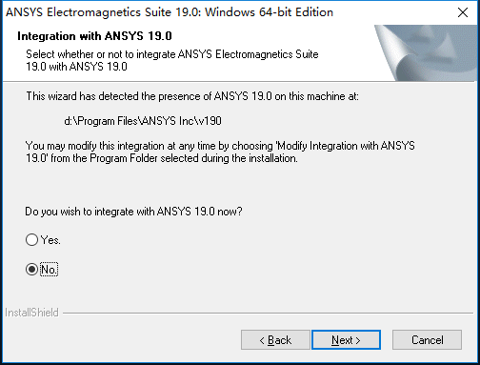Click the "19.0' from the Program Folder" line
Image resolution: width=480 pixels, height=365 pixels.
(162, 158)
